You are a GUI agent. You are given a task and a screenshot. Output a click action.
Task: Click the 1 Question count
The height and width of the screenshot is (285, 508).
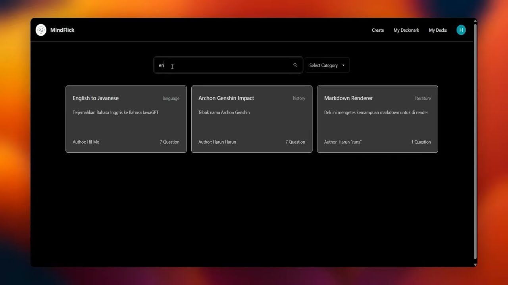pyautogui.click(x=421, y=142)
